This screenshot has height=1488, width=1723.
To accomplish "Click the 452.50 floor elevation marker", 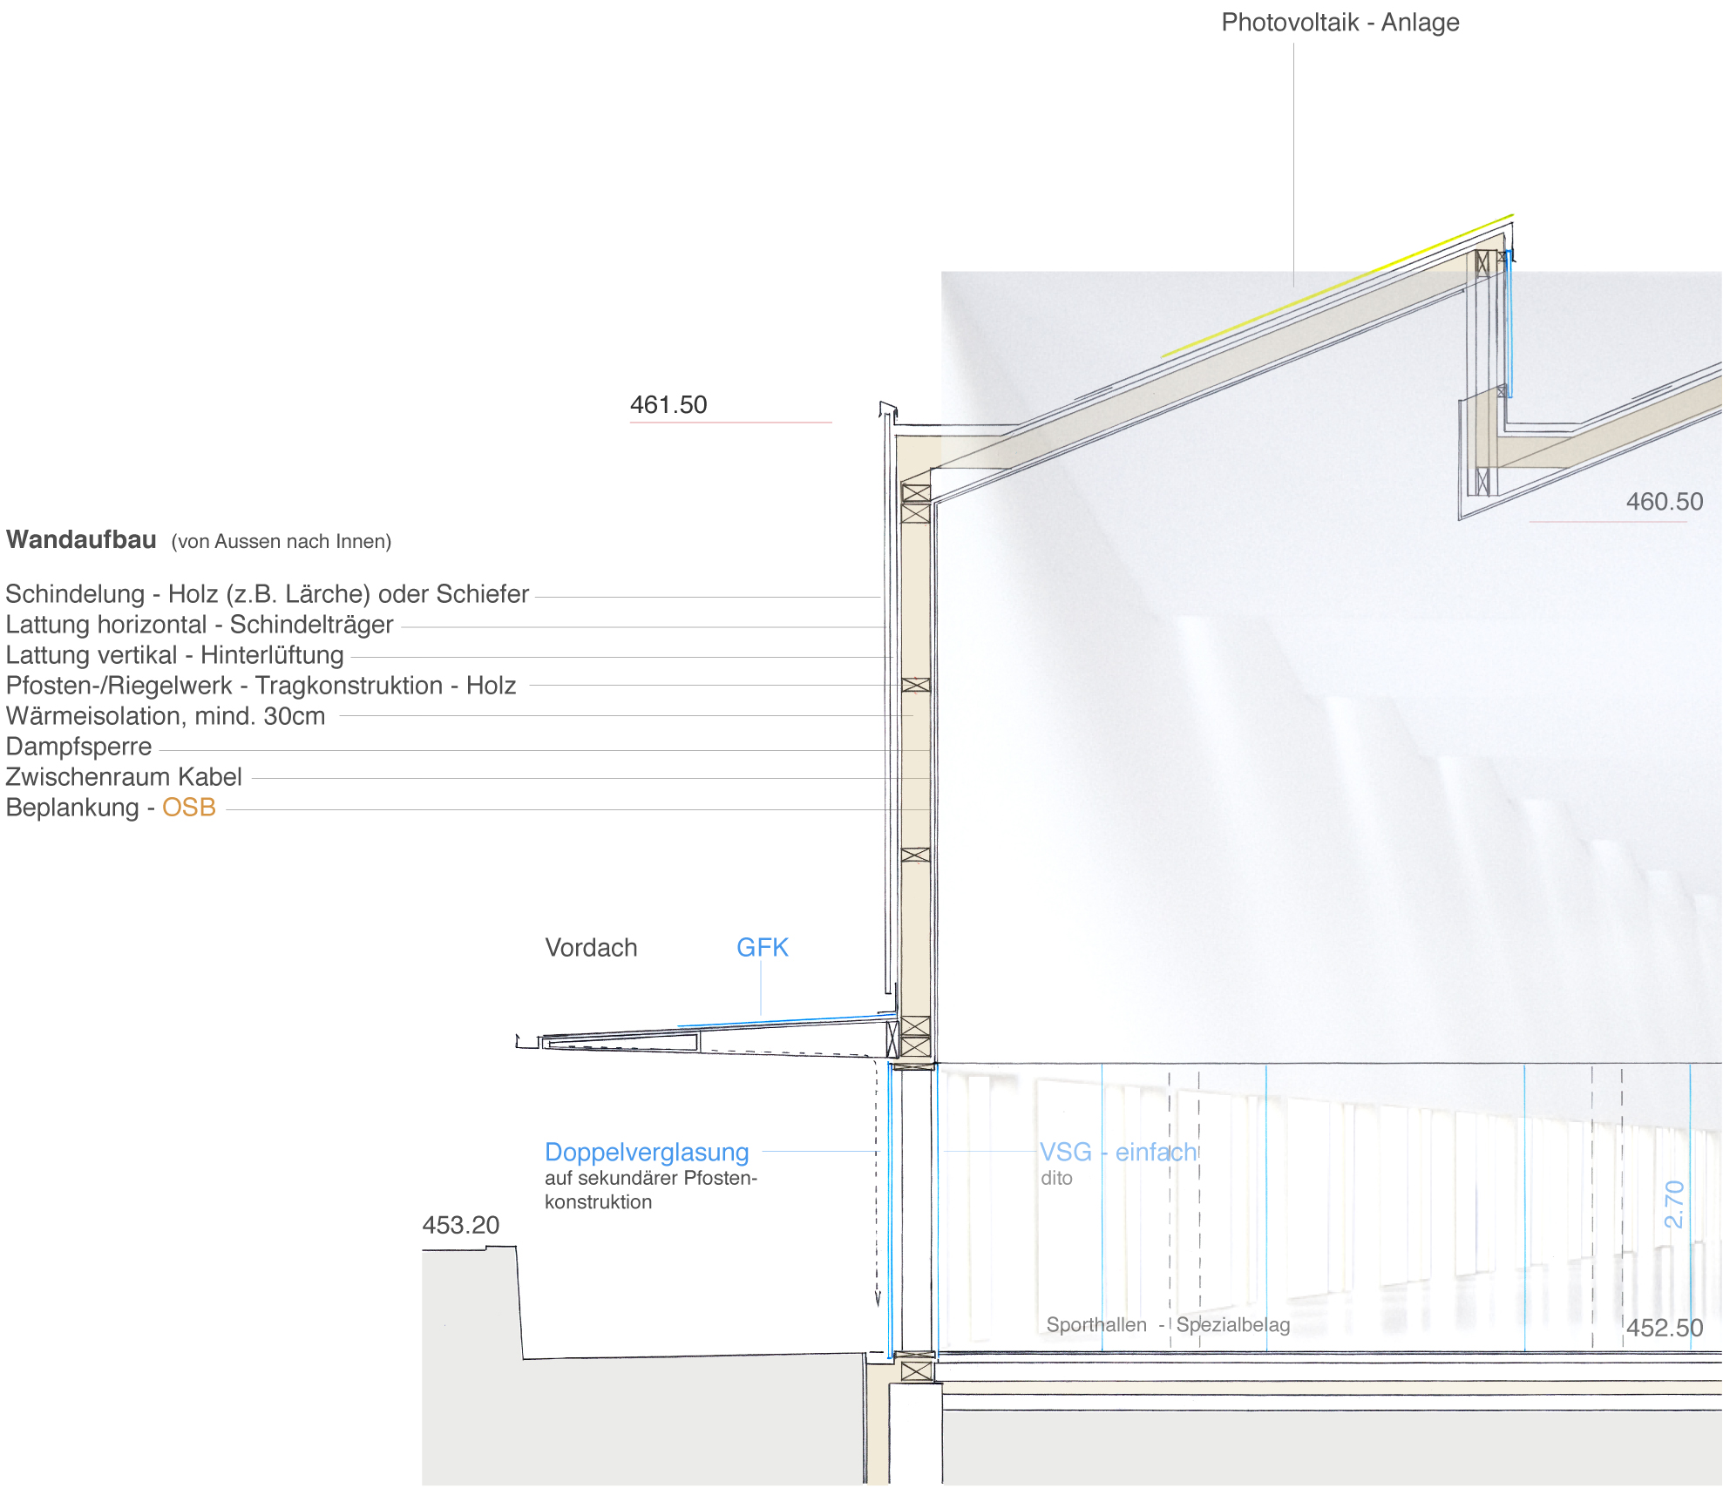I will (x=1664, y=1329).
